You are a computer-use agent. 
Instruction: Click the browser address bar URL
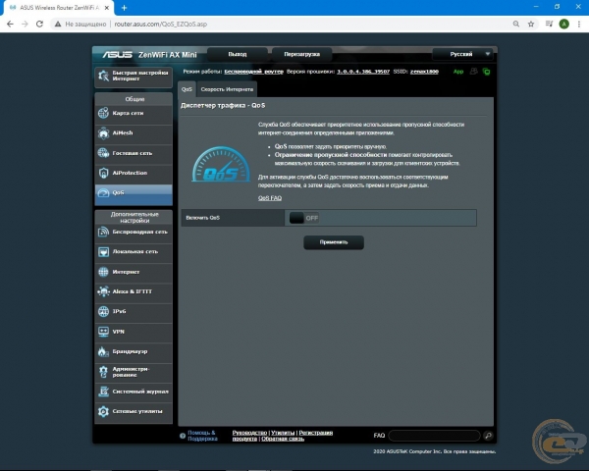[160, 24]
